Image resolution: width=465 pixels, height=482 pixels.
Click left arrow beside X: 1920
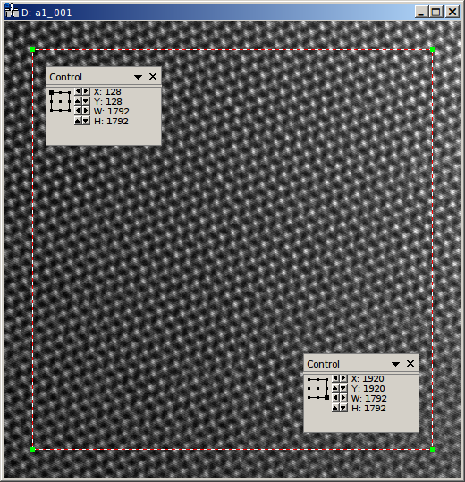(x=335, y=378)
